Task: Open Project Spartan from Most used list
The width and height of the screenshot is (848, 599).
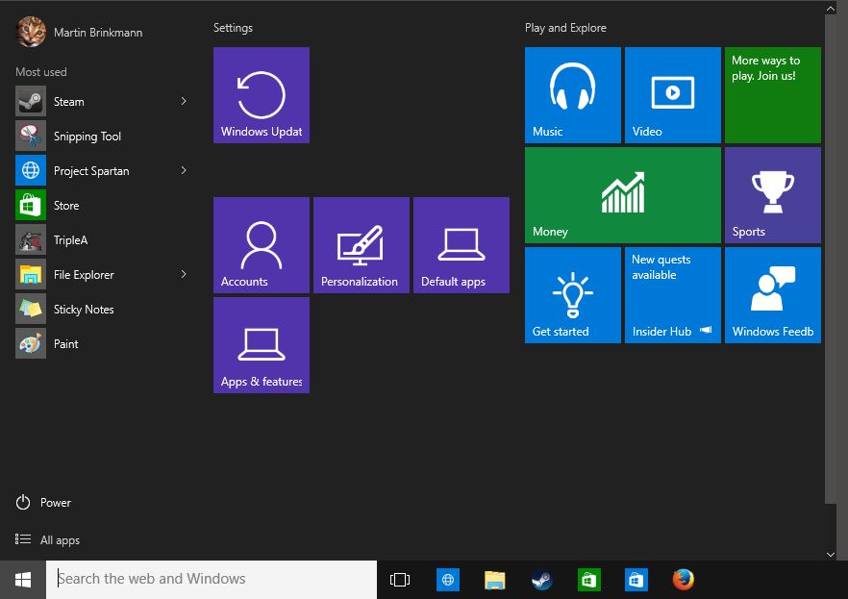Action: coord(103,170)
